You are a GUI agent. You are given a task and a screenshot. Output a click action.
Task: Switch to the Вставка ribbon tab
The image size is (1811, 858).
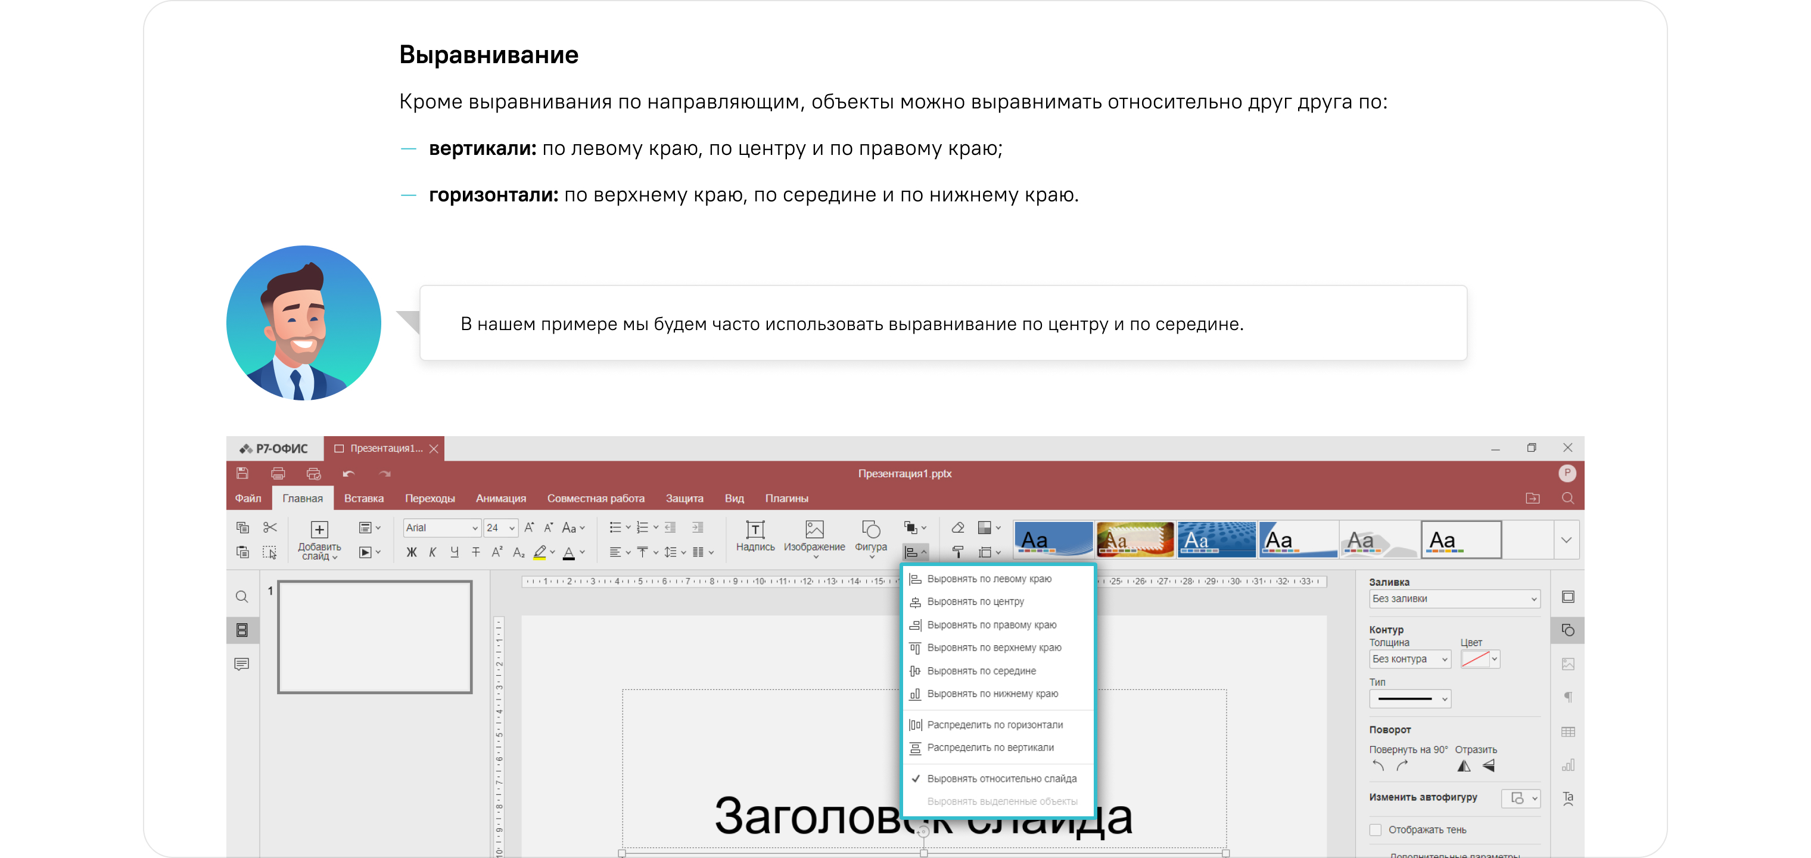(363, 498)
